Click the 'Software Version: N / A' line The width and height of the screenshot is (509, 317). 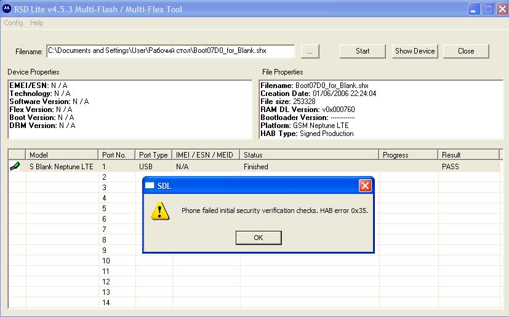(x=49, y=102)
